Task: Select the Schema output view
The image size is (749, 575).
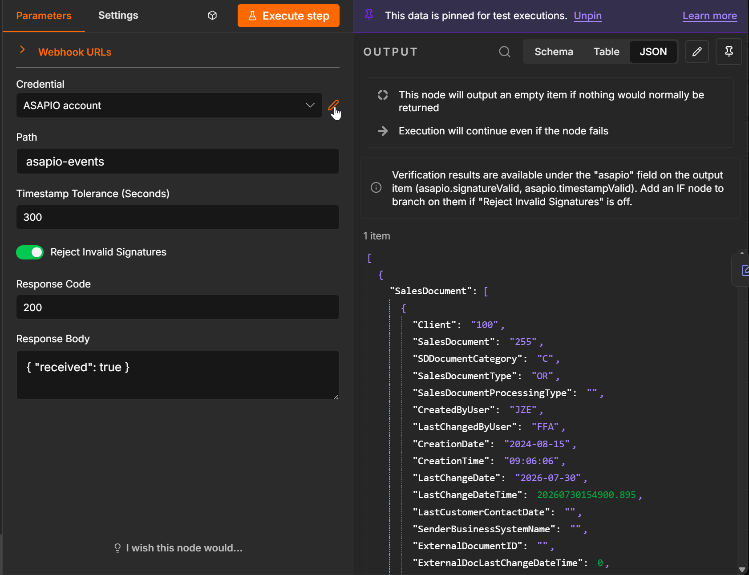Action: coord(554,52)
